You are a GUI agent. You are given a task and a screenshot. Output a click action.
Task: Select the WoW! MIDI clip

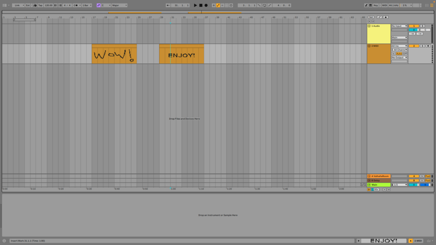tap(114, 54)
